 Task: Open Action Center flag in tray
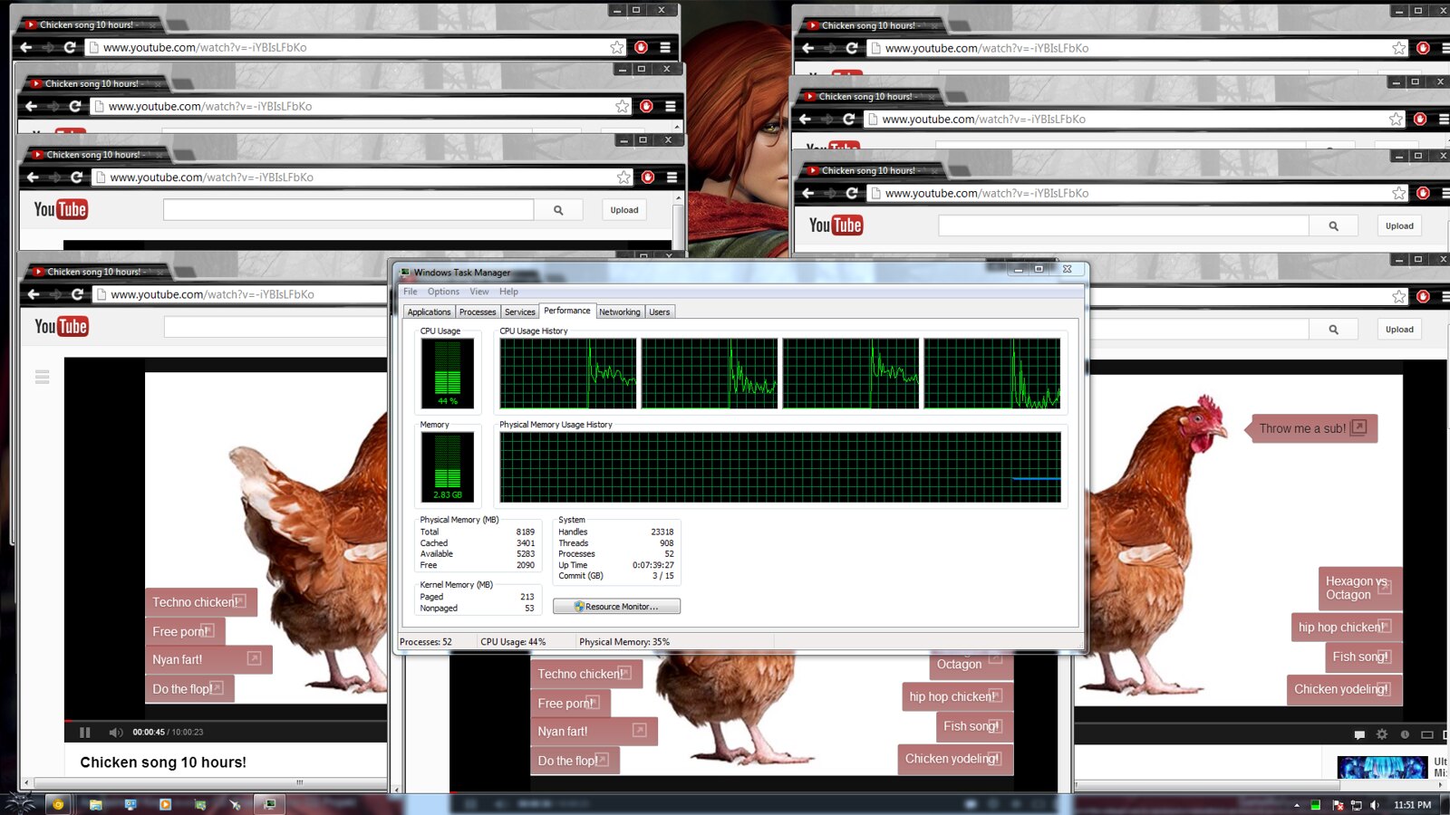(1338, 805)
